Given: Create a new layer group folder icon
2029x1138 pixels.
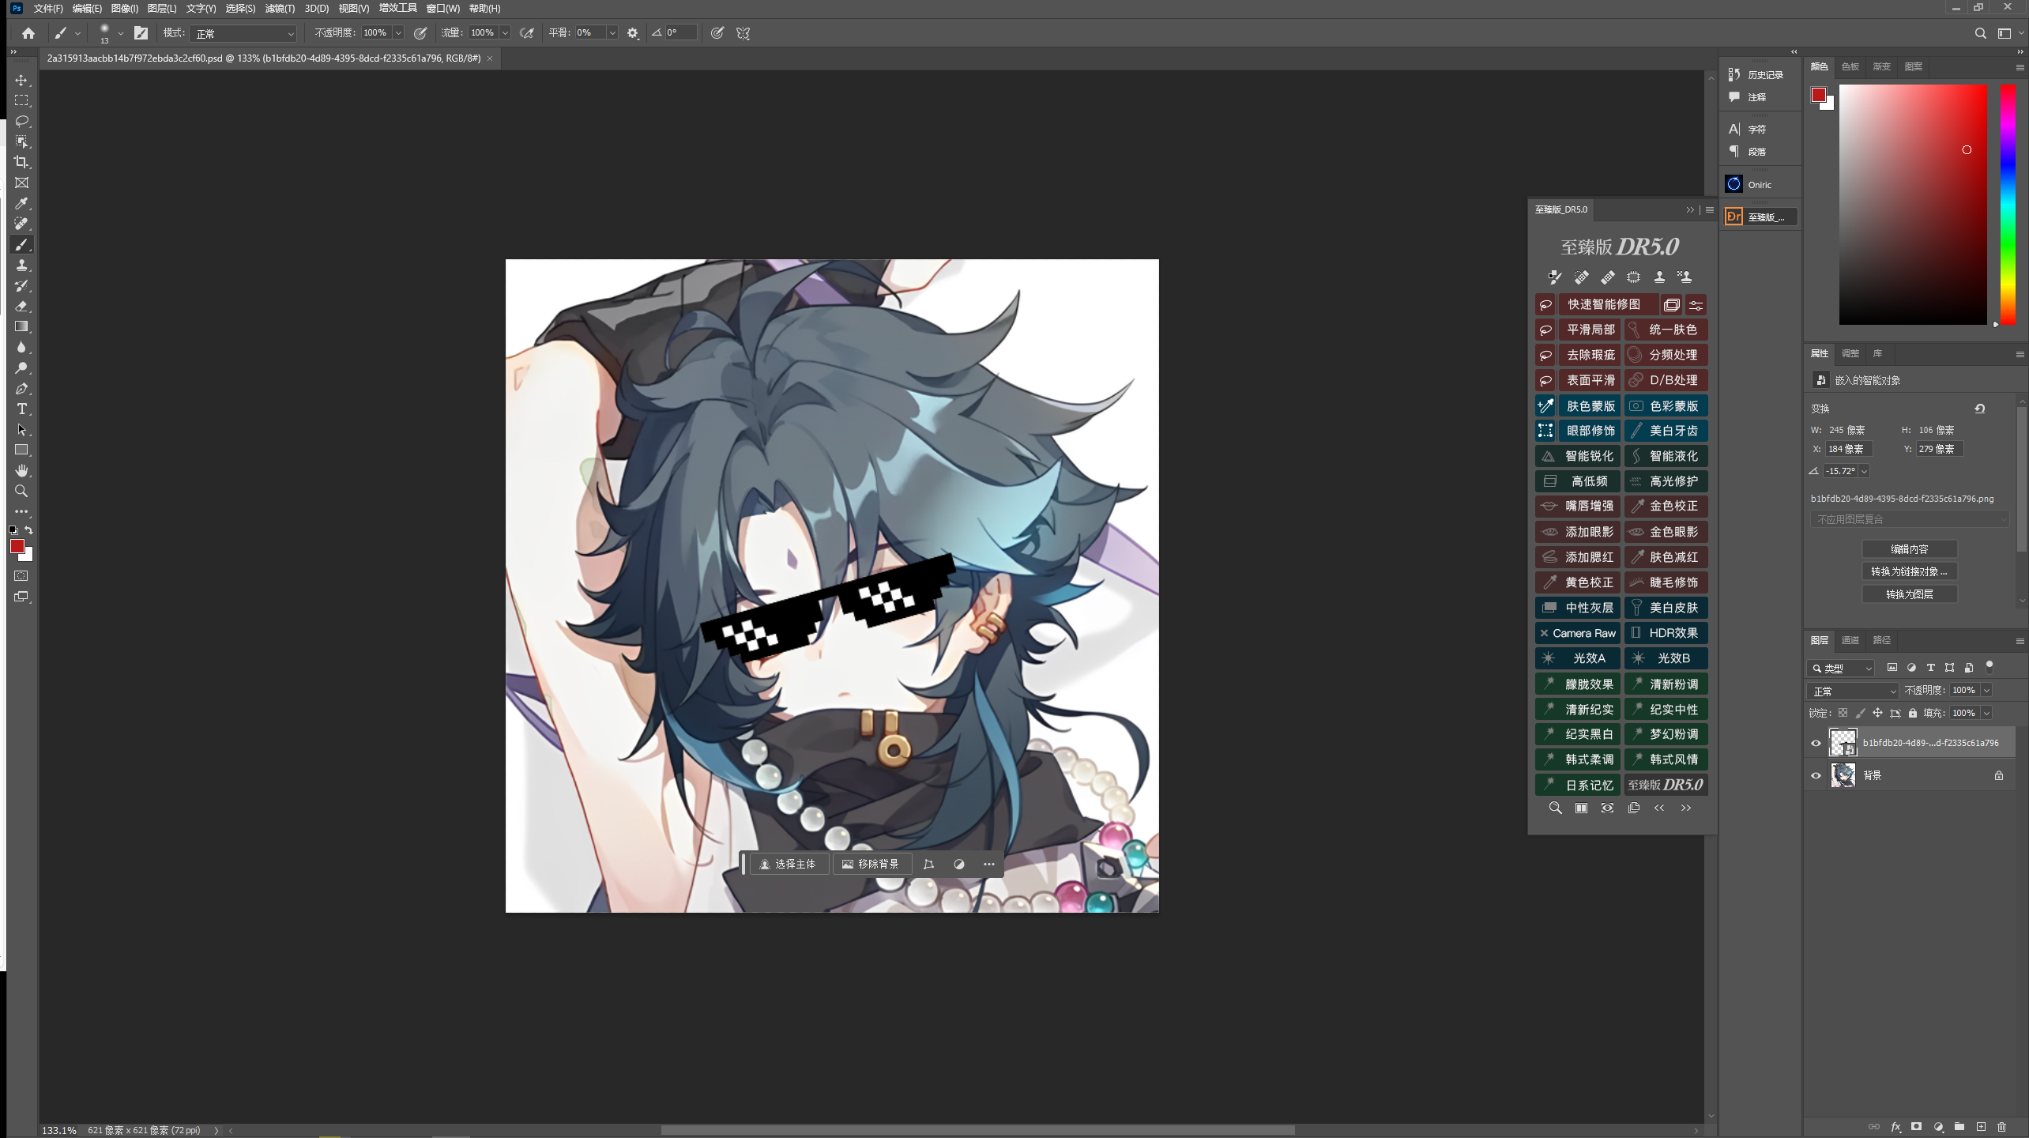Looking at the screenshot, I should pyautogui.click(x=1959, y=1126).
